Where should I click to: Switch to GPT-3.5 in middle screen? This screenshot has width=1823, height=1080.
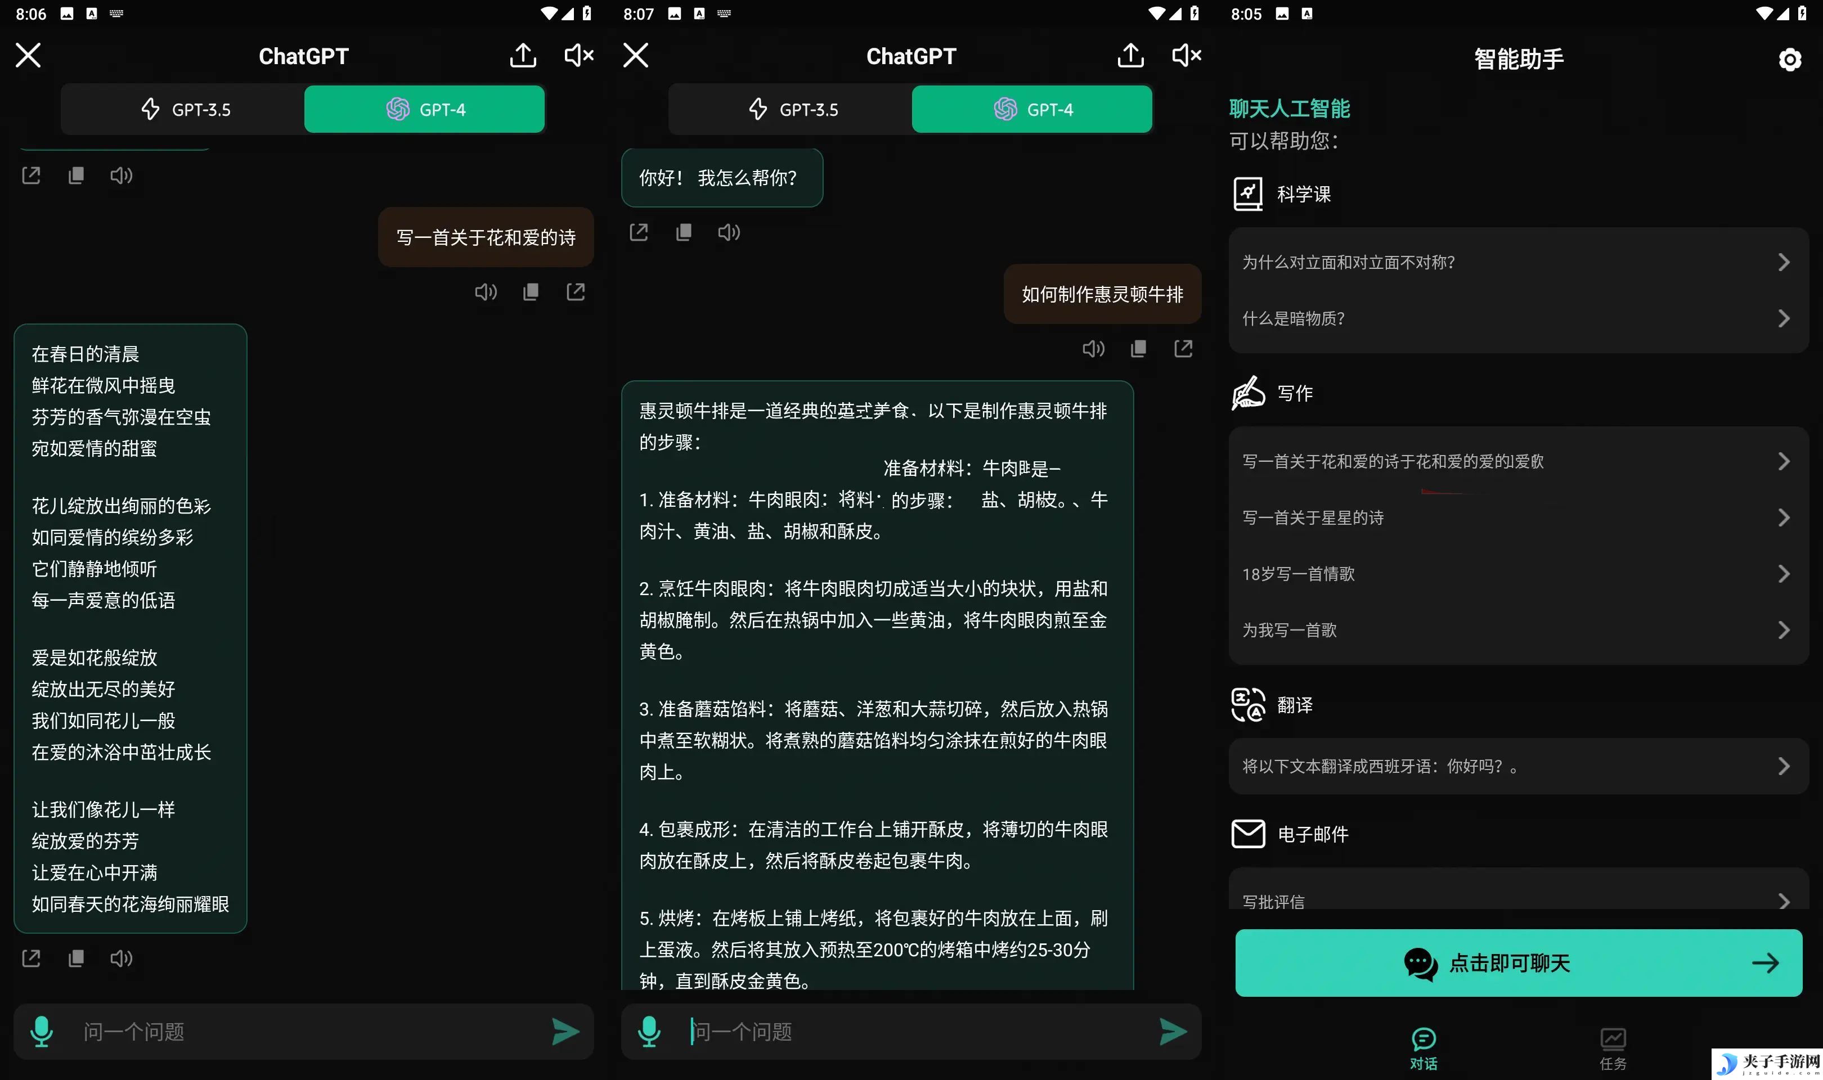(x=791, y=109)
